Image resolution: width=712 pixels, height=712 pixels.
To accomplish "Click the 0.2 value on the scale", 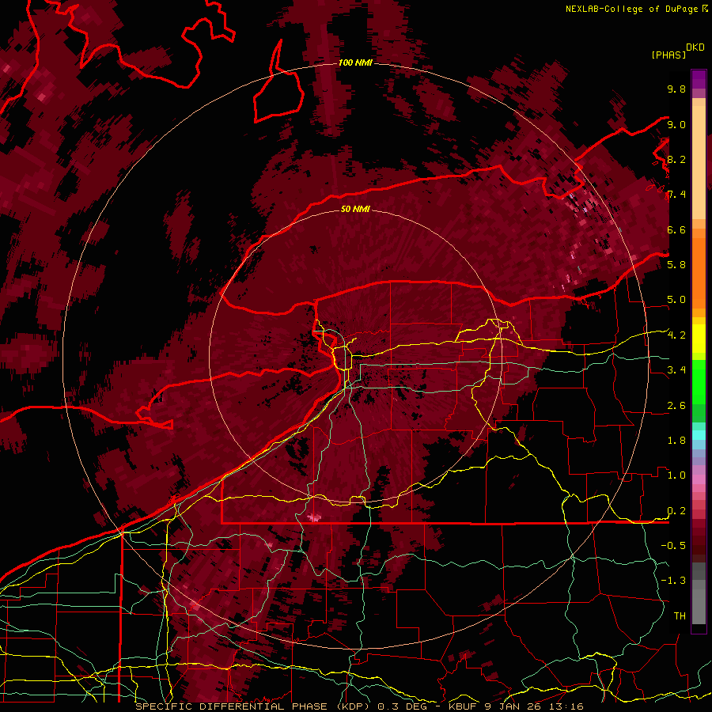I will (676, 511).
